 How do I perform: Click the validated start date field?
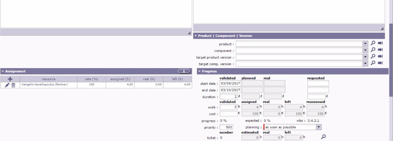(230, 83)
